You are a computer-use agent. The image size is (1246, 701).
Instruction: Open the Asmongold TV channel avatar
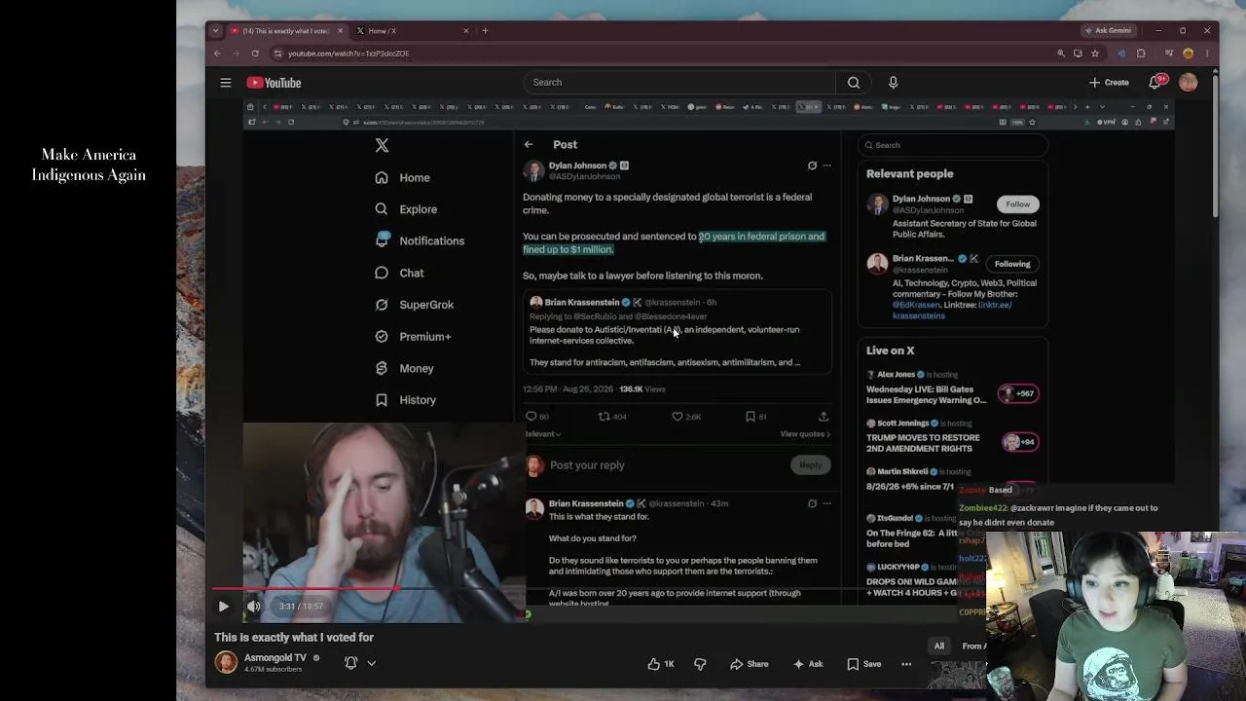[x=226, y=663]
